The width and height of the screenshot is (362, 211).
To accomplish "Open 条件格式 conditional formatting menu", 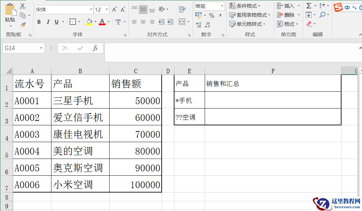I will (245, 6).
